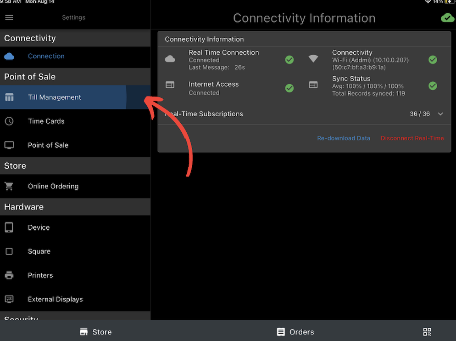Click Sync Status green checkmark
456x341 pixels.
[x=433, y=85]
